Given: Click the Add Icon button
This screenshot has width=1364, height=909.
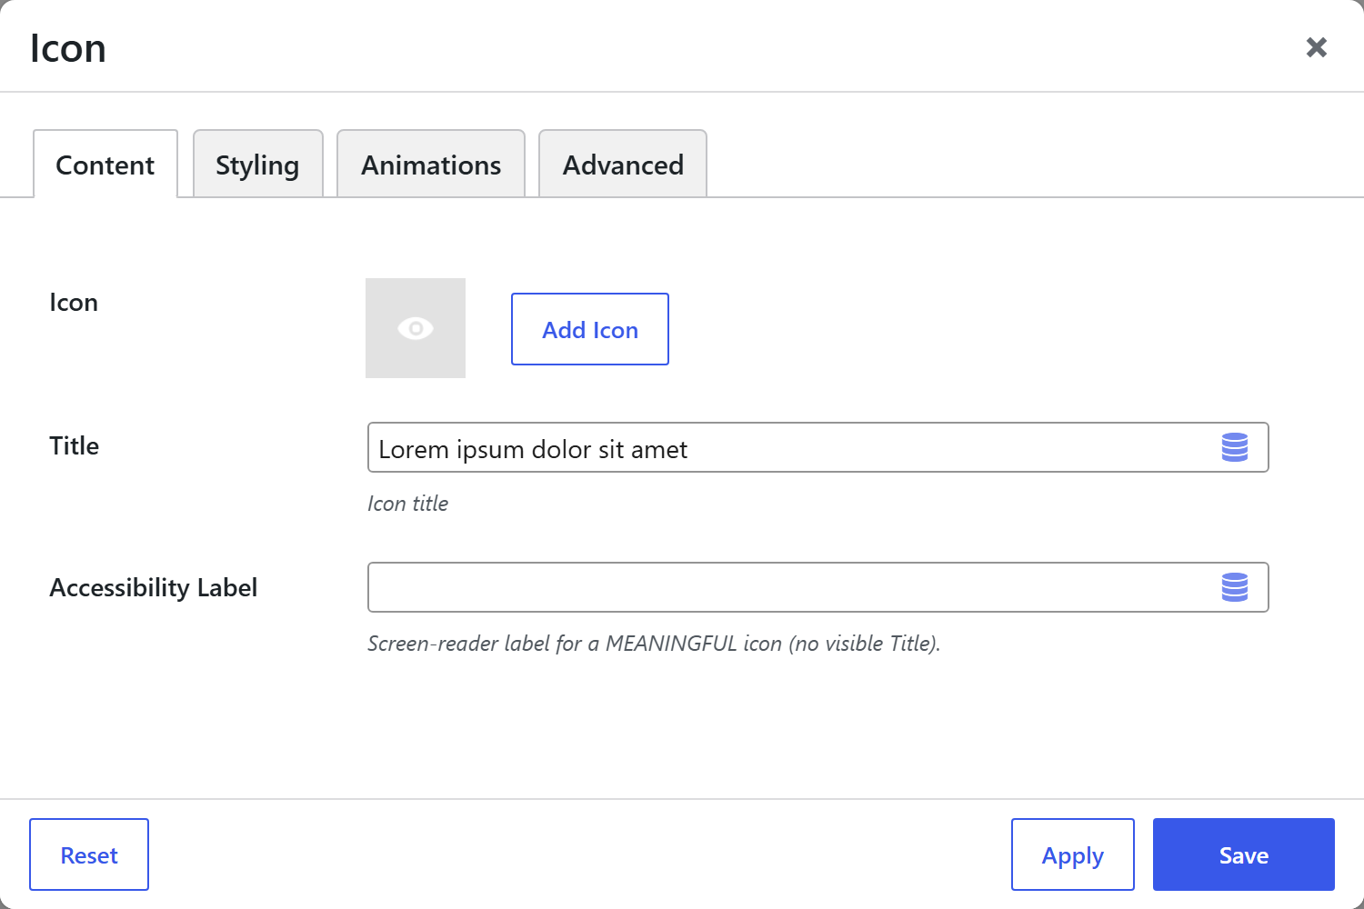Looking at the screenshot, I should pyautogui.click(x=590, y=329).
